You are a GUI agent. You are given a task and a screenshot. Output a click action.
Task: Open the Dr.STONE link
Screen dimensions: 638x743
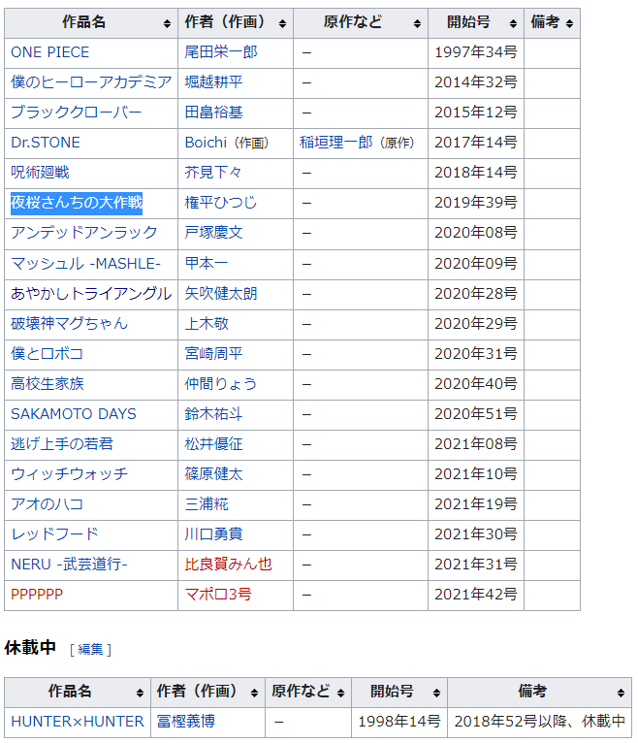pos(46,143)
